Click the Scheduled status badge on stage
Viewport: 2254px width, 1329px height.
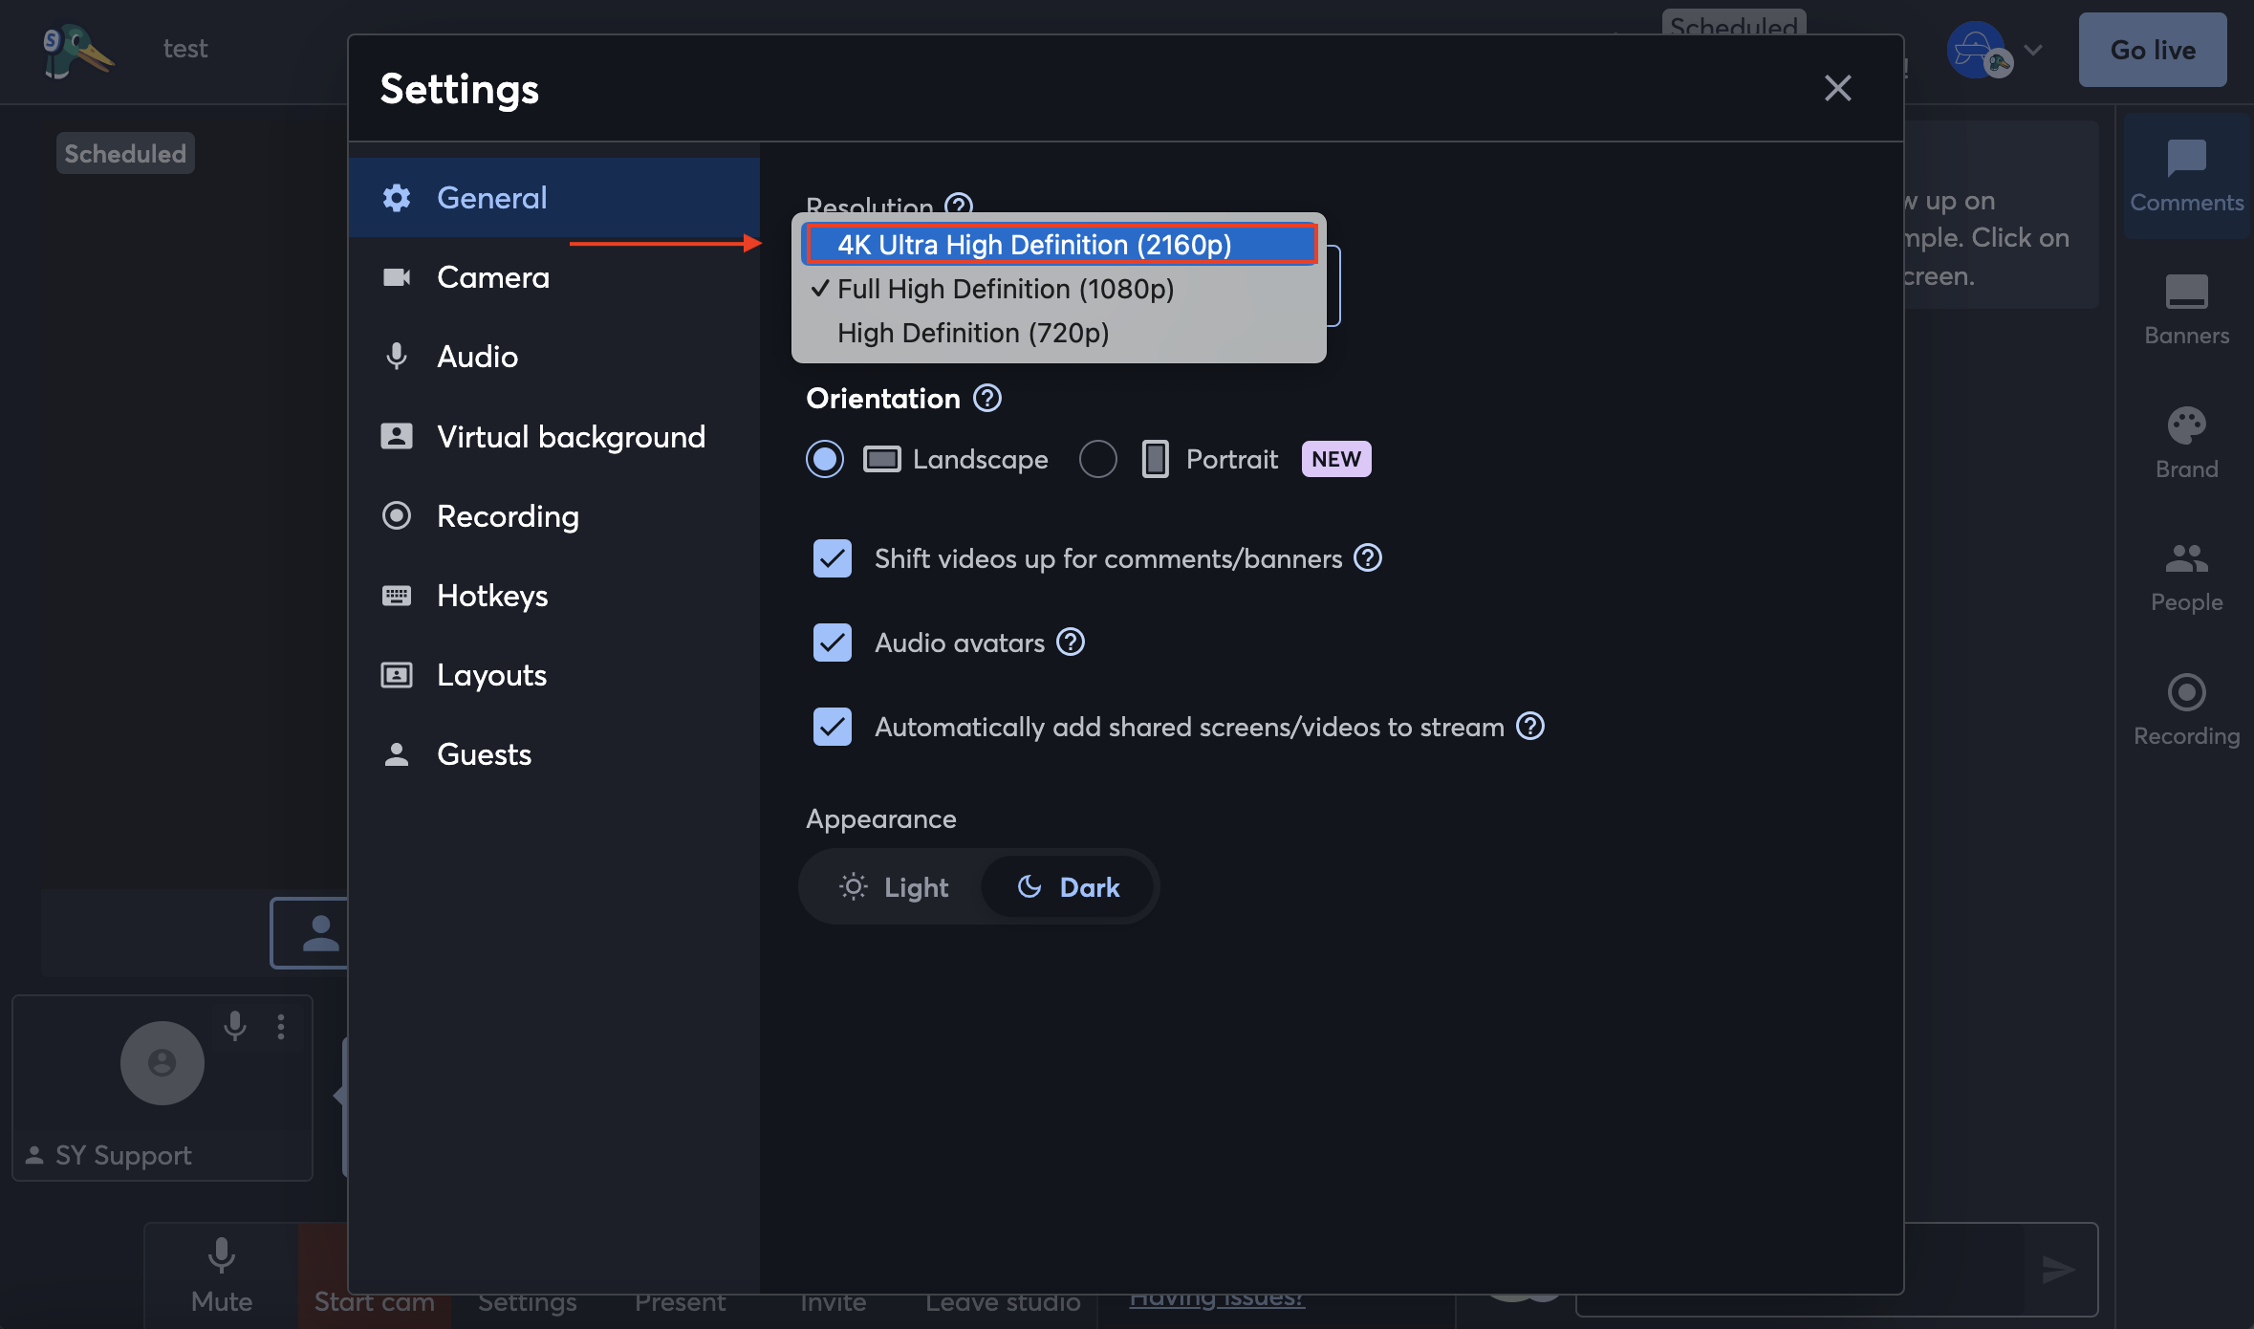(x=125, y=153)
